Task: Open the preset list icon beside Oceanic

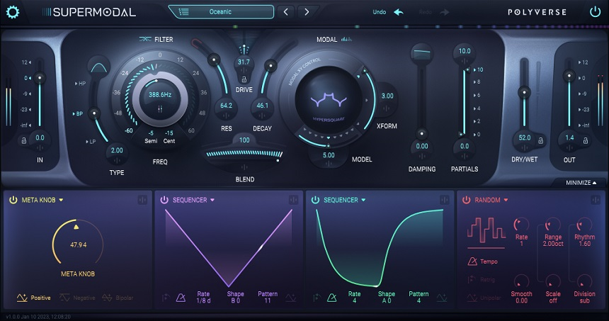Action: click(183, 12)
